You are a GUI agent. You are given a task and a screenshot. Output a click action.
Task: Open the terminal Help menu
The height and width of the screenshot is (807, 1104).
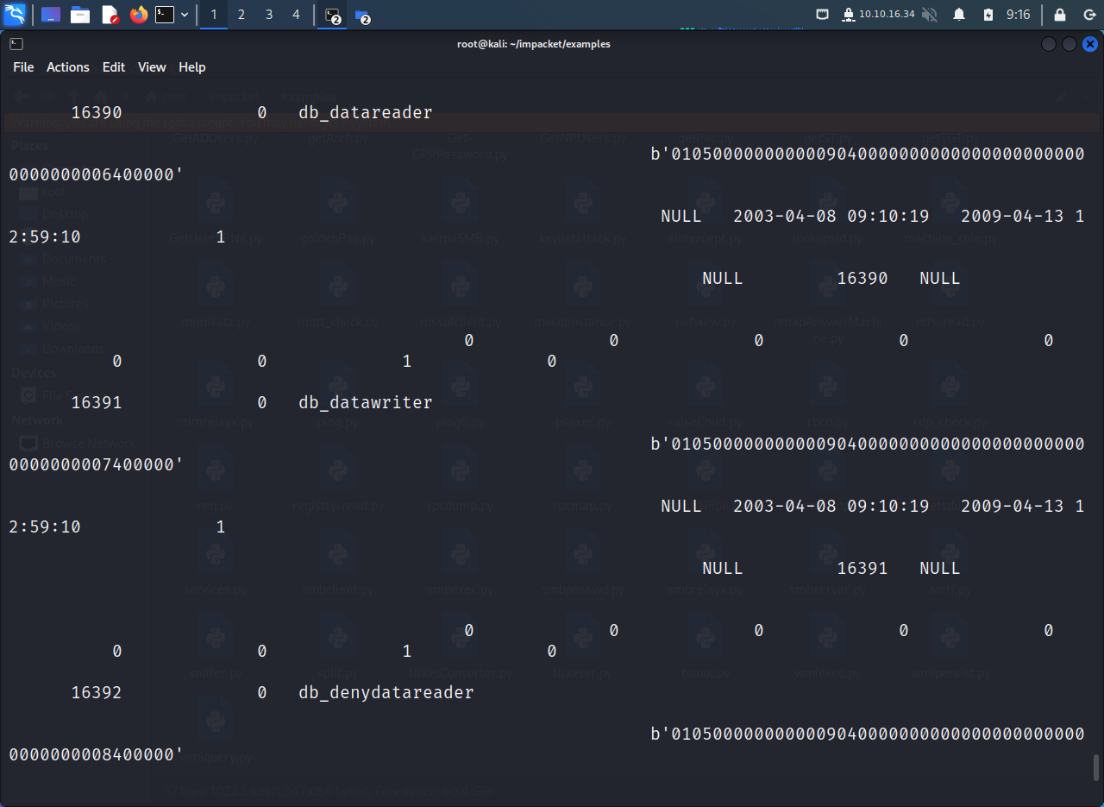(x=192, y=67)
